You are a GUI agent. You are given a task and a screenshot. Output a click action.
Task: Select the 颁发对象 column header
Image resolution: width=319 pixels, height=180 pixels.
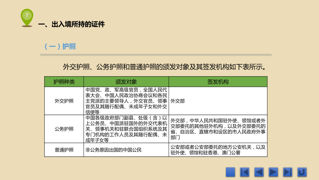point(126,82)
